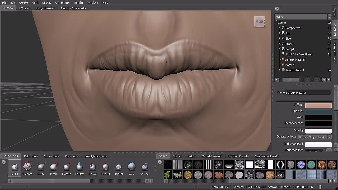Expand the head-retopo 1 node
338x190 pixels.
click(x=279, y=70)
